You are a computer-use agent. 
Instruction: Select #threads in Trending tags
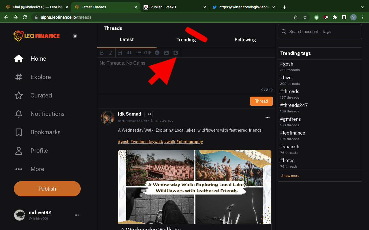[290, 91]
